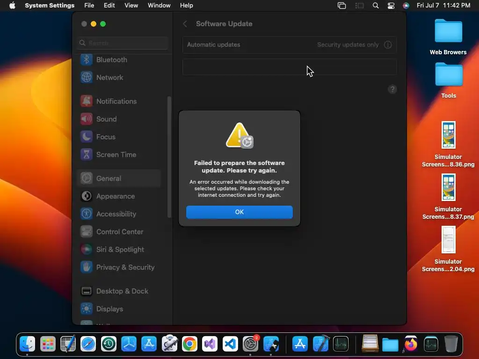Open the File menu
The width and height of the screenshot is (479, 359).
(89, 6)
